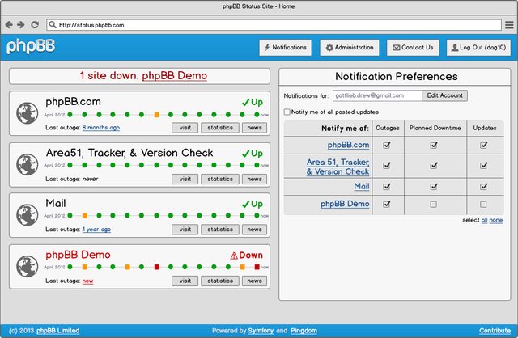Open the Contribute footer link
This screenshot has width=518, height=338.
point(495,331)
